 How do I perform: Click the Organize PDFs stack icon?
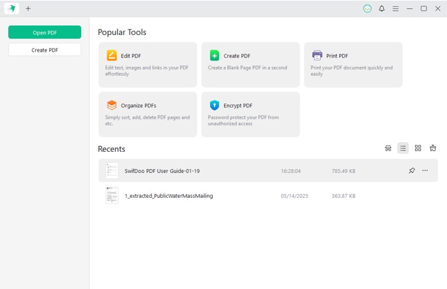point(112,105)
